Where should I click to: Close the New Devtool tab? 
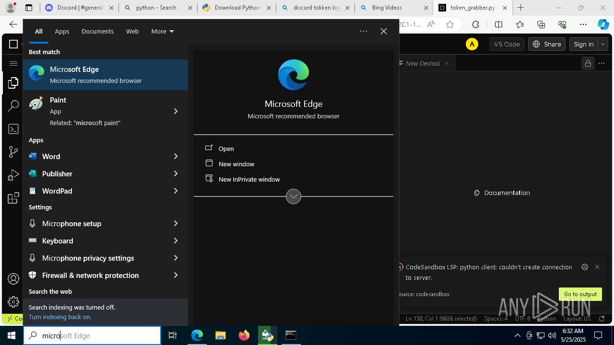(x=447, y=63)
